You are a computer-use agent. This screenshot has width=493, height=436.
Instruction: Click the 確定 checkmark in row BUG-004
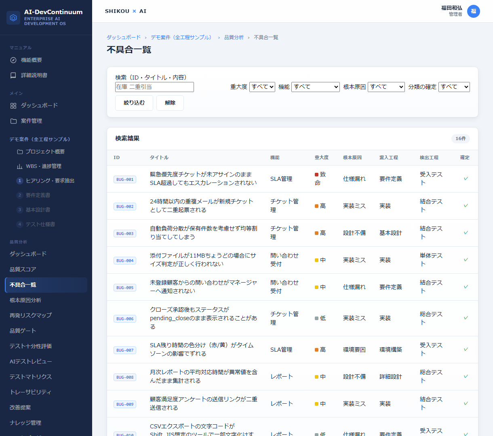tap(466, 260)
